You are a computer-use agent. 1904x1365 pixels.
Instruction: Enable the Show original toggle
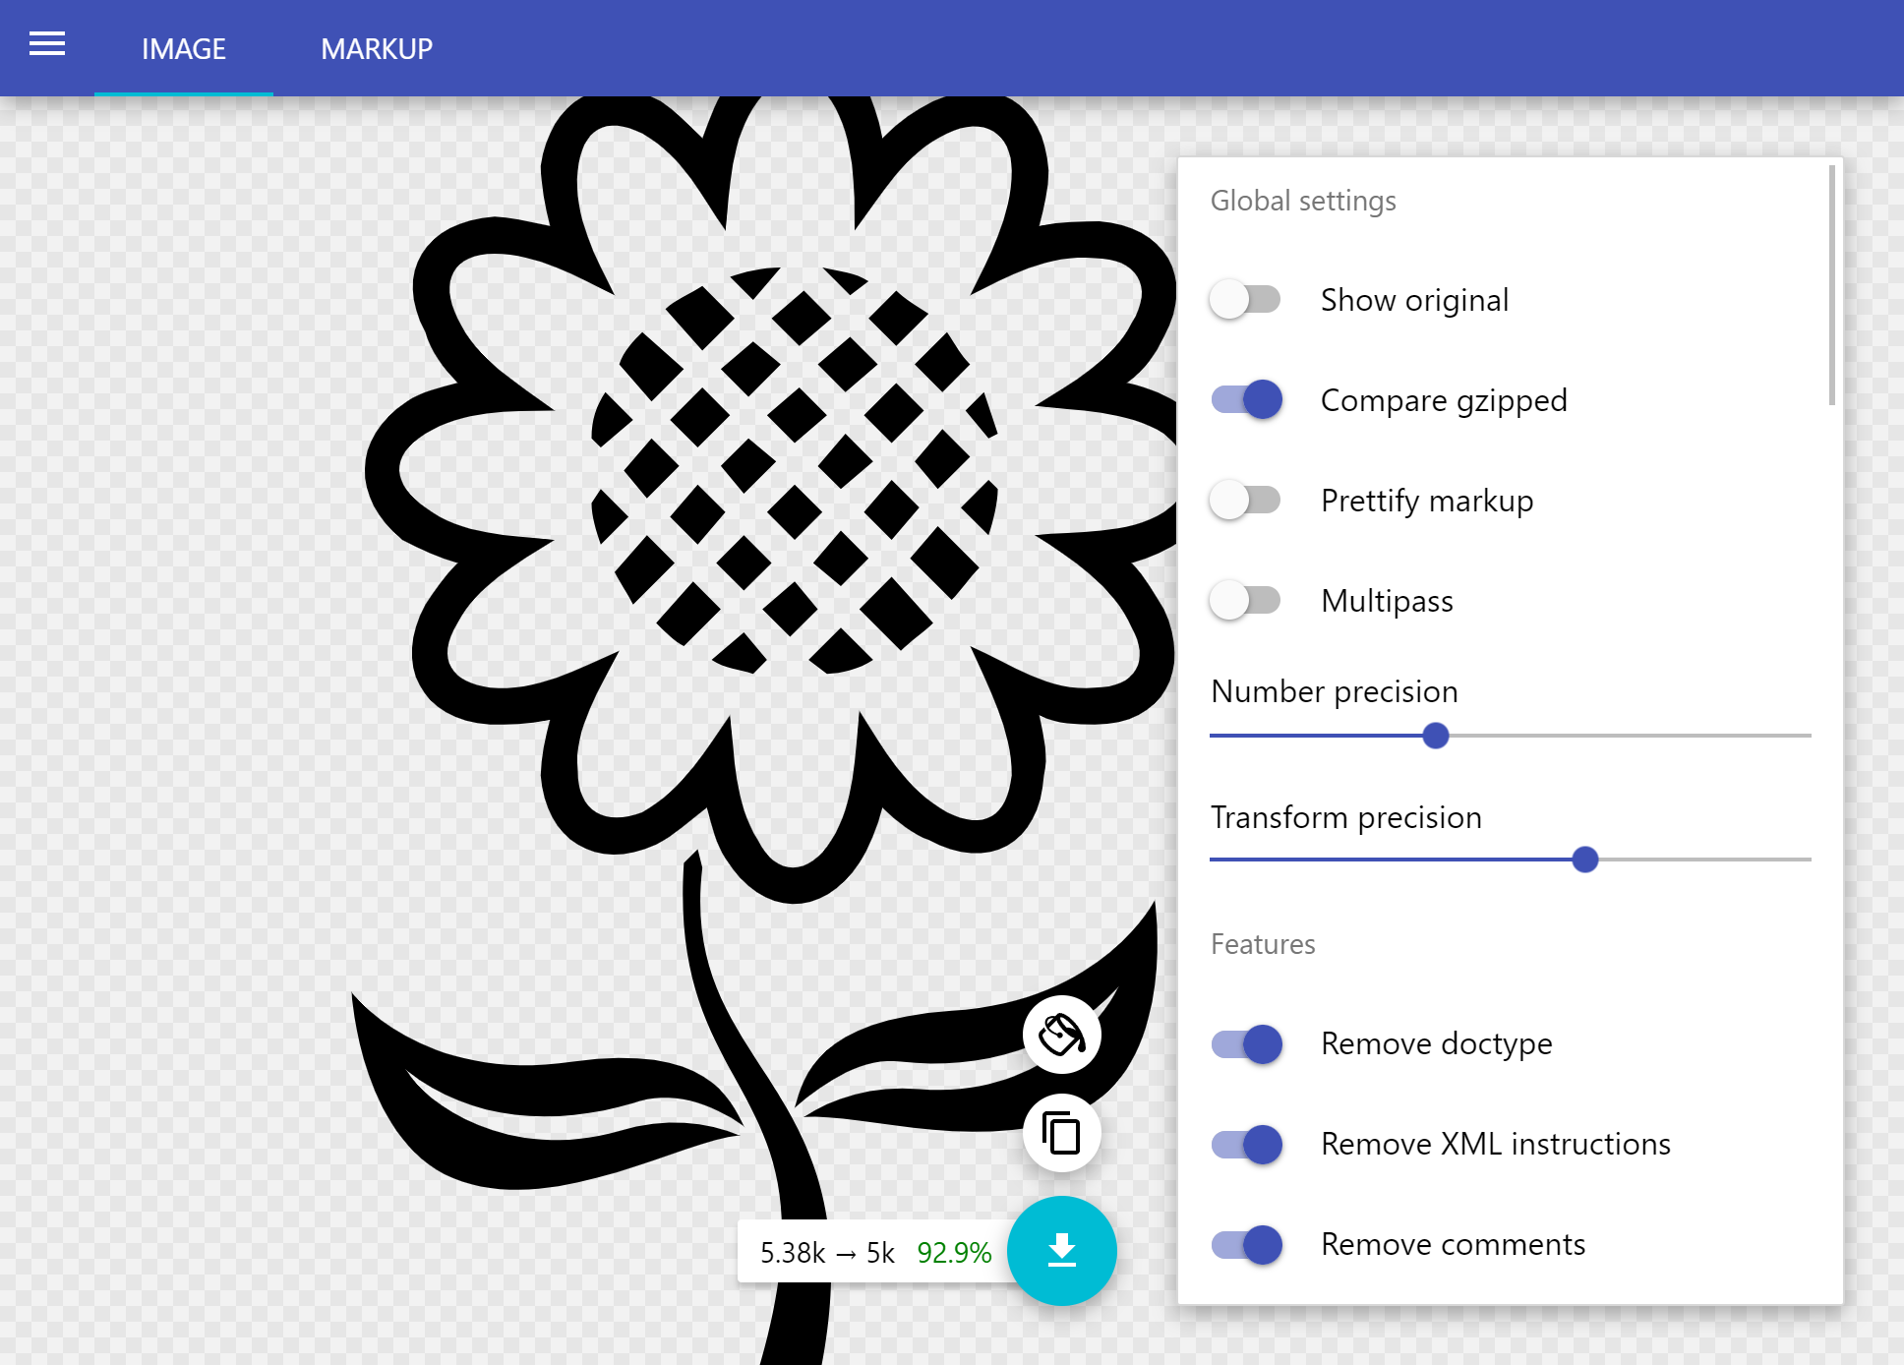pyautogui.click(x=1245, y=299)
